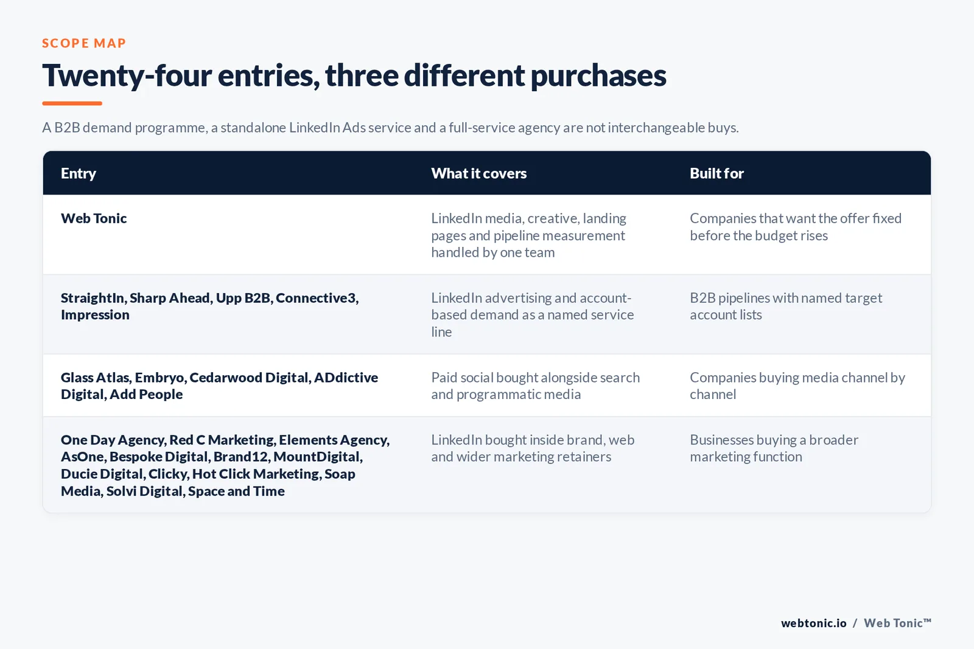
Task: Click the 'Web Tonic™' brand mark in footer
Action: 898,623
